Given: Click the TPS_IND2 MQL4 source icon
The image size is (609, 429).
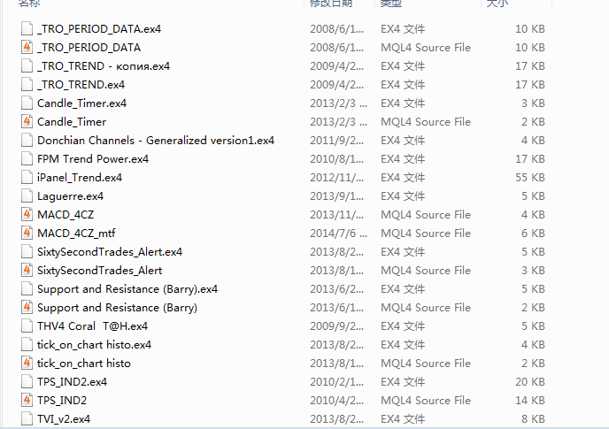Looking at the screenshot, I should tap(27, 401).
